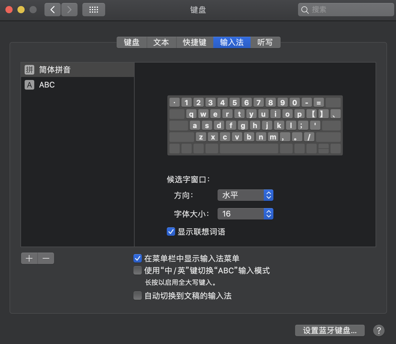Viewport: 396px width, 344px height.
Task: Switch to the 听写 tab
Action: tap(265, 42)
